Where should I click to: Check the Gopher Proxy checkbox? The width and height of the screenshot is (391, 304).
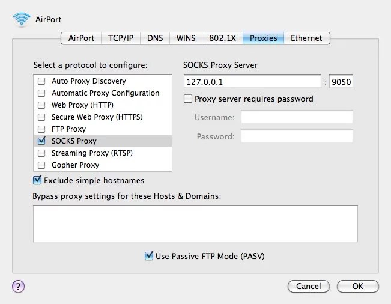point(41,165)
